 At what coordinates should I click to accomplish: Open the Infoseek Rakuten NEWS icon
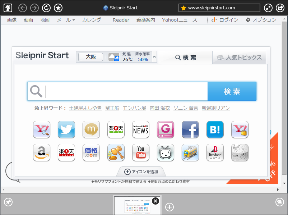(x=141, y=129)
